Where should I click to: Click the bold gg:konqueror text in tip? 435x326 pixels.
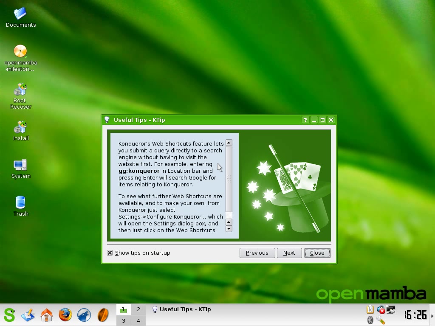[139, 171]
